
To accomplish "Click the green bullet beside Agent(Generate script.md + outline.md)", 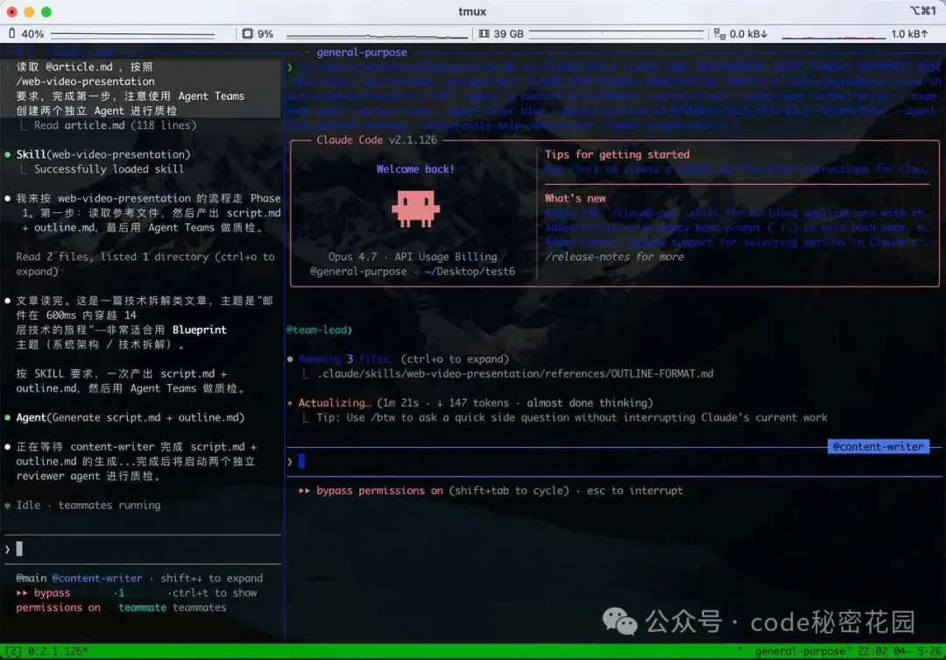I will click(x=7, y=418).
